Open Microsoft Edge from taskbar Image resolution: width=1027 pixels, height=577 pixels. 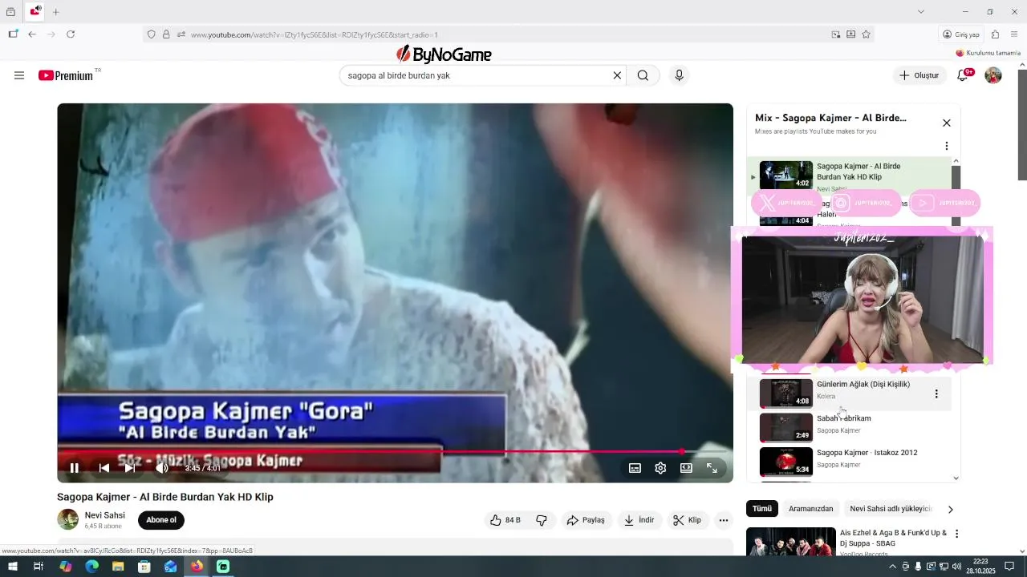[91, 567]
